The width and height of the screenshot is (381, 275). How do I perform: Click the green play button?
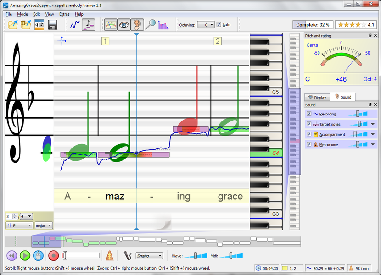coord(25,256)
